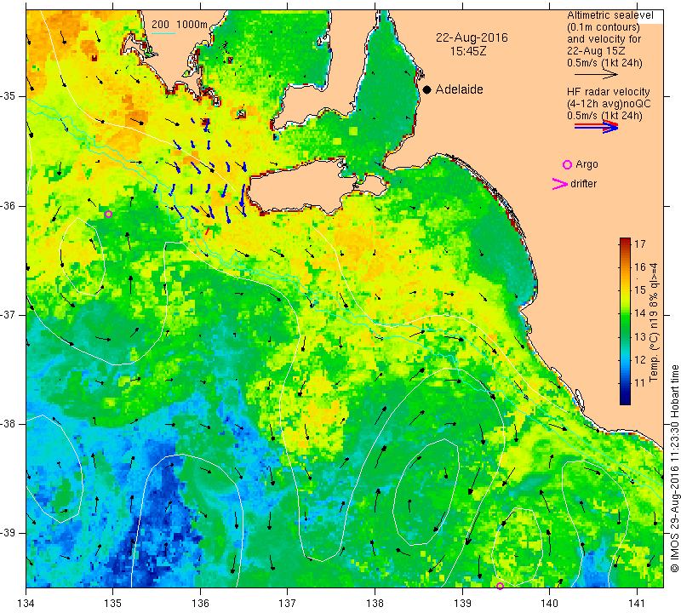Screen dimensions: 681x613
Task: Click the Adelaide label
Action: [459, 89]
